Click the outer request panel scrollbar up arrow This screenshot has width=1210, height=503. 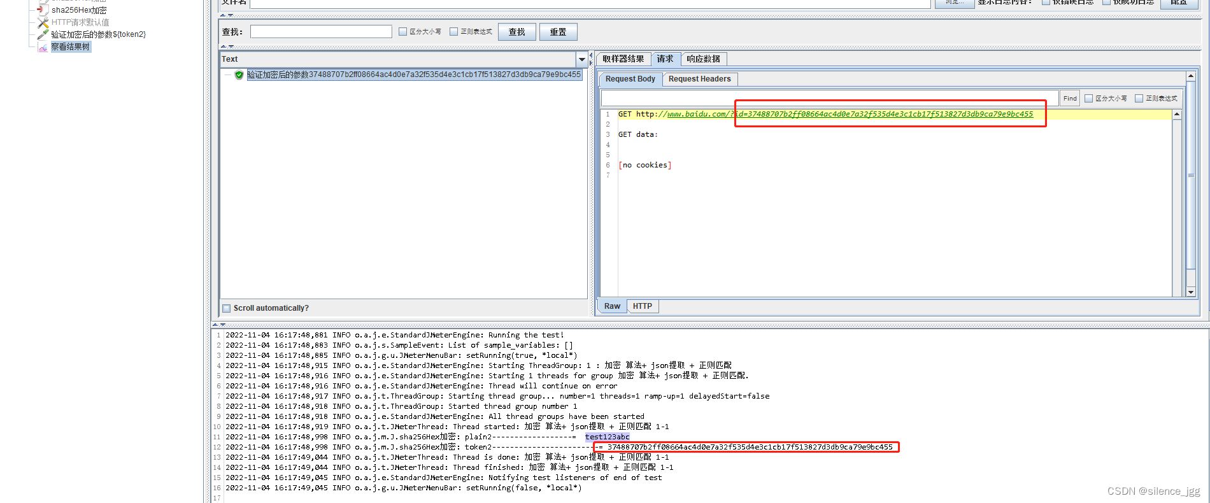coord(1191,76)
